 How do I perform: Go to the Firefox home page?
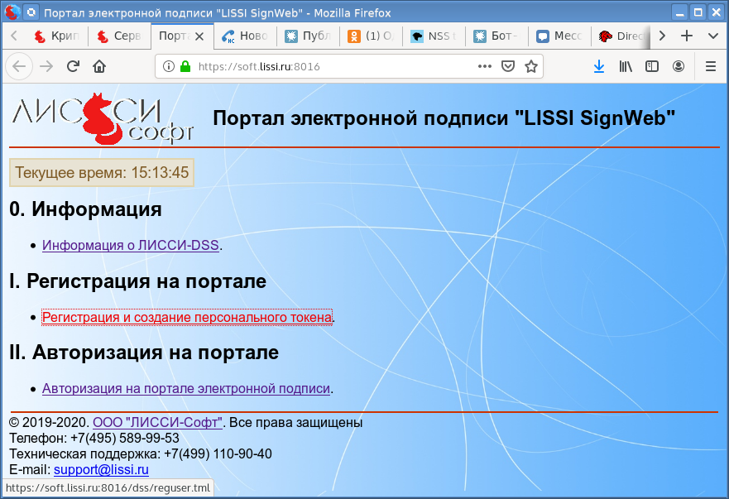(99, 66)
